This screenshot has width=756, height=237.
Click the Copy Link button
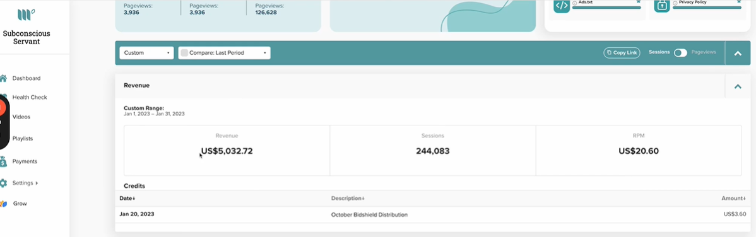pos(622,52)
